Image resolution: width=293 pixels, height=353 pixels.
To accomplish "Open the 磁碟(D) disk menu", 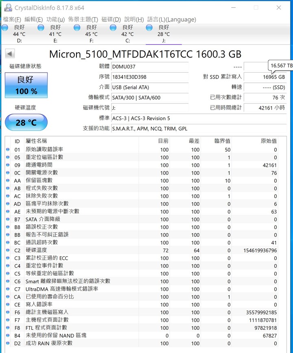I will click(x=111, y=20).
